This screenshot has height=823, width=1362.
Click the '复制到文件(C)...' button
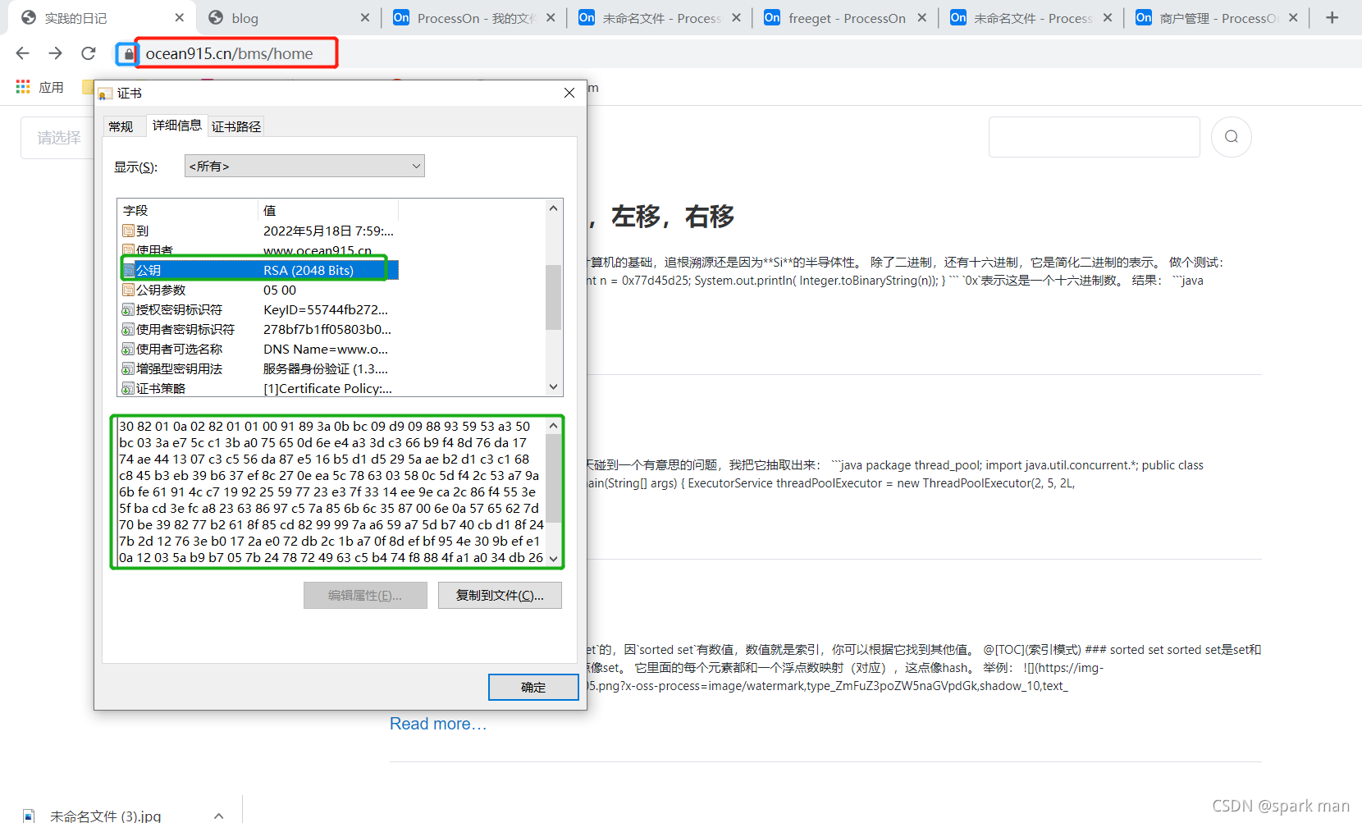[x=500, y=595]
